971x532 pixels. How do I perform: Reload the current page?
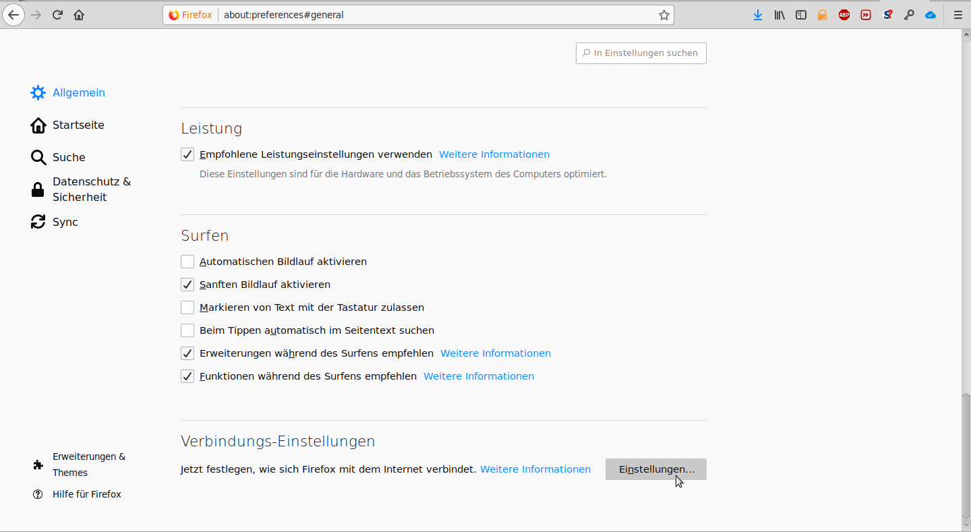pos(58,15)
